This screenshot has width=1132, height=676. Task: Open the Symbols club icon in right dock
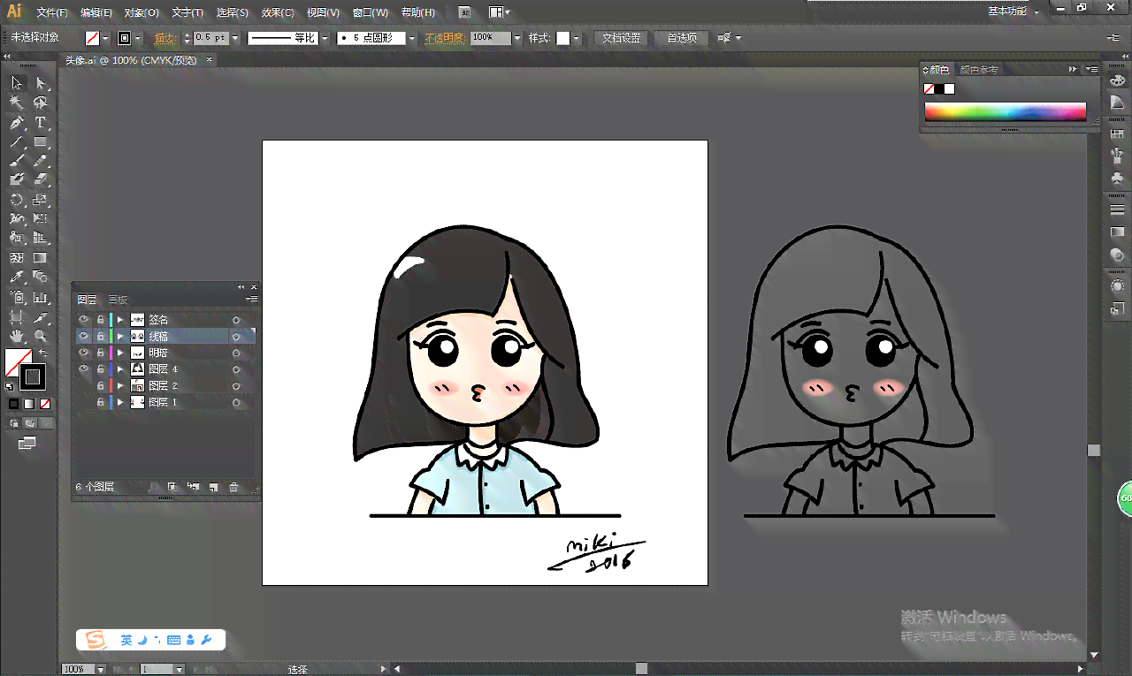pos(1117,178)
